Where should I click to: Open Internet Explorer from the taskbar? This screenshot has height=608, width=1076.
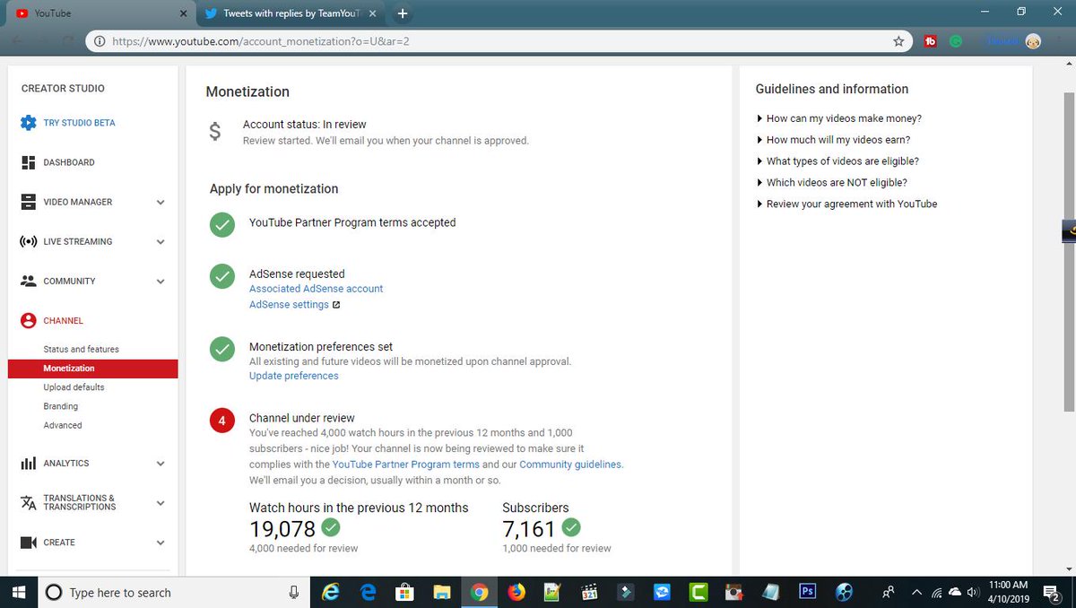[331, 592]
